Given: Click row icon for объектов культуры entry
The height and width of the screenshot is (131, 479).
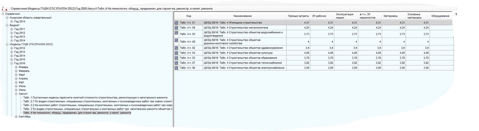Looking at the screenshot, I should click(x=176, y=53).
